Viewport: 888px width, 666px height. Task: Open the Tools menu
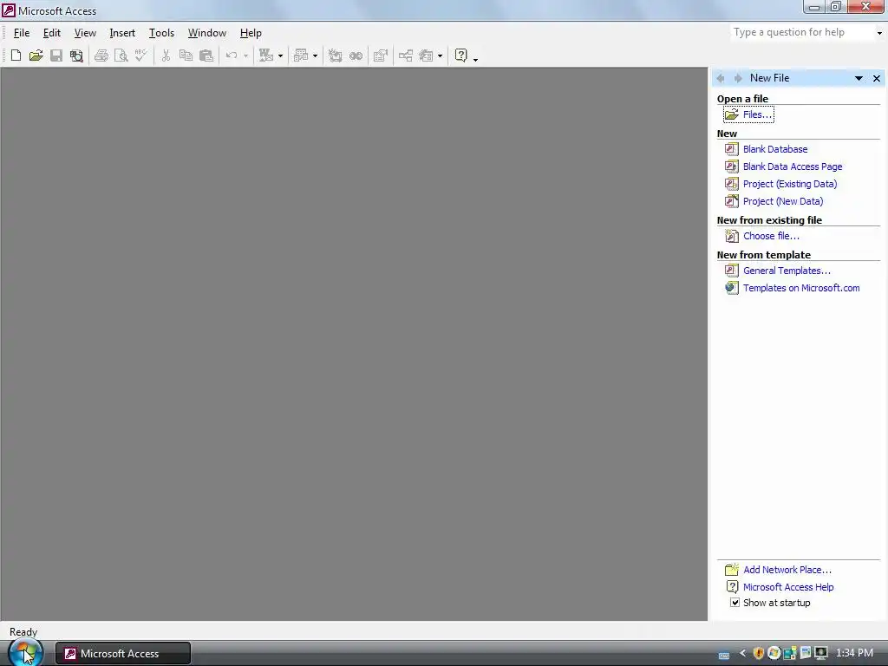161,33
